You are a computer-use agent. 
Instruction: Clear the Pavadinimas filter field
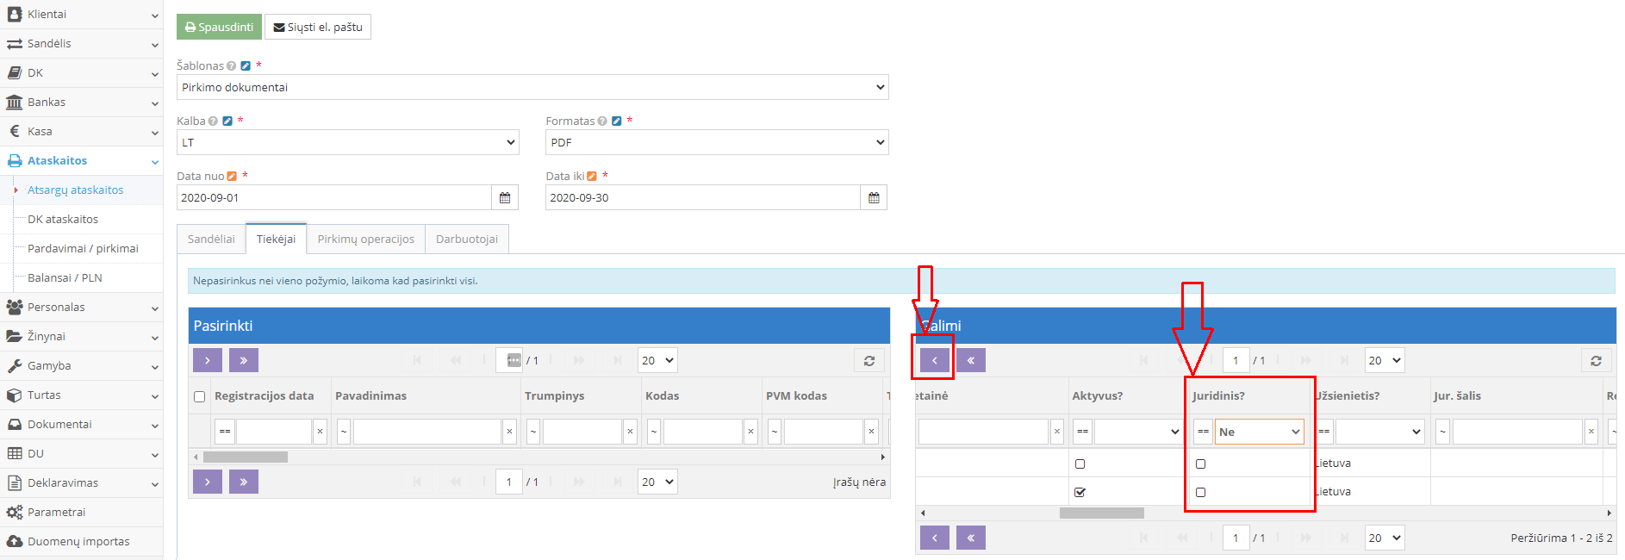point(509,432)
